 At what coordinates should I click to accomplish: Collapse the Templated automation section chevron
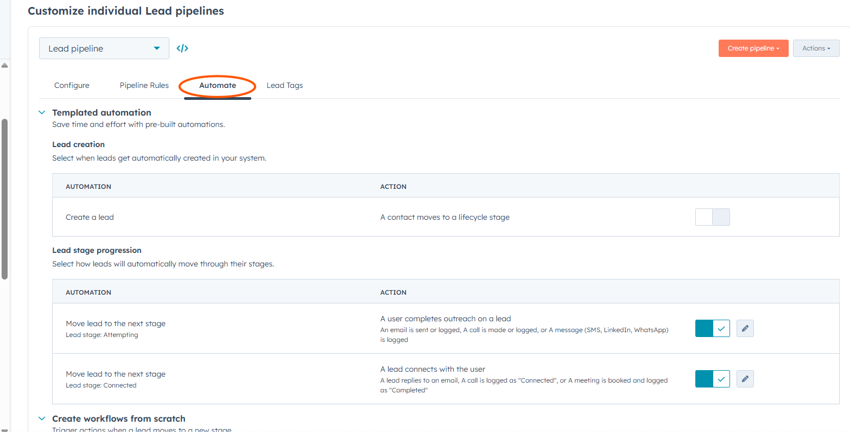[x=42, y=112]
